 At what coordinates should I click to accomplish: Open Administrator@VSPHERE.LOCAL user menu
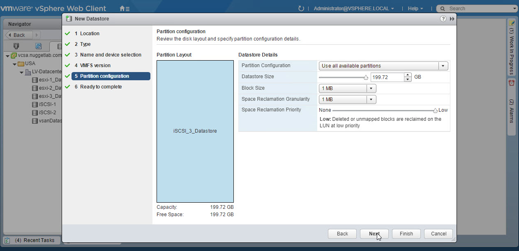click(x=353, y=8)
